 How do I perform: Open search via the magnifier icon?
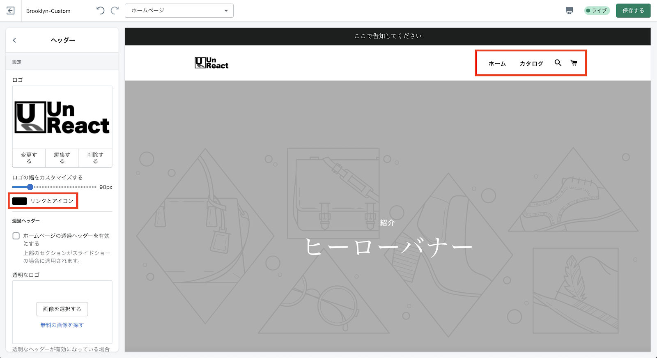558,63
